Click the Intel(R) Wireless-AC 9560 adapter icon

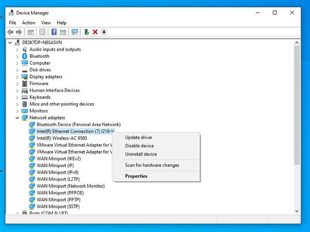32,138
